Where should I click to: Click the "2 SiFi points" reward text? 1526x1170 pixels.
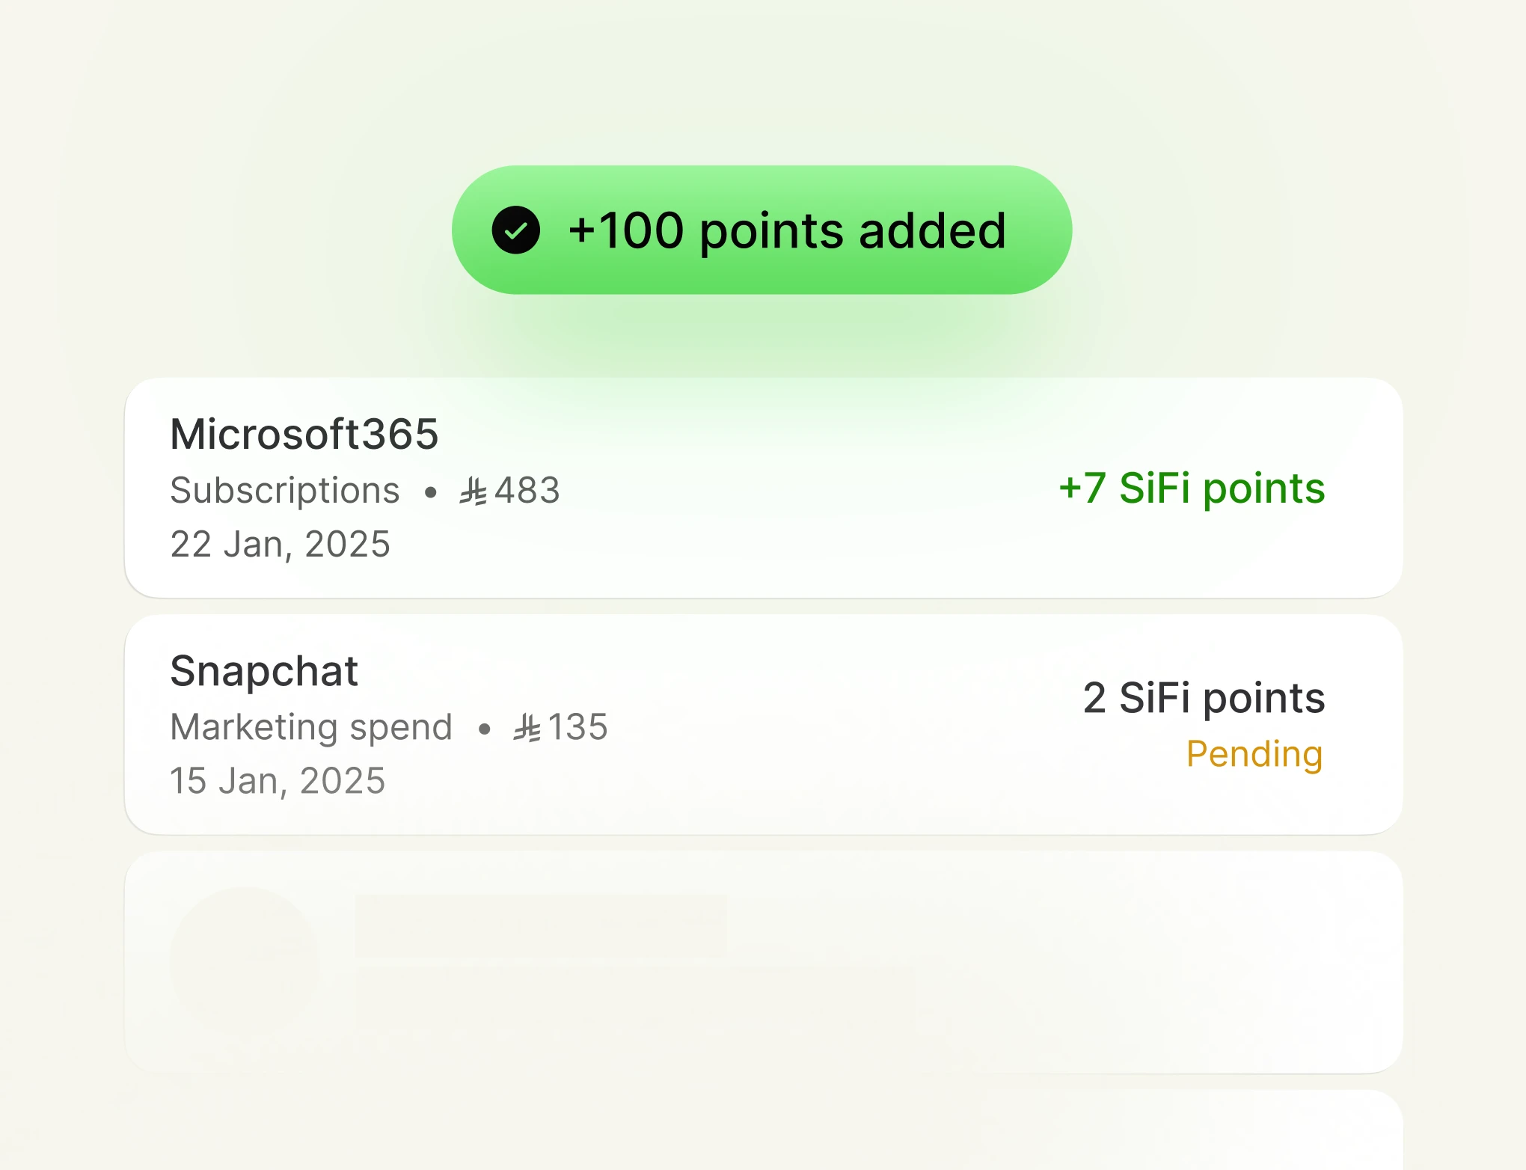pos(1204,698)
